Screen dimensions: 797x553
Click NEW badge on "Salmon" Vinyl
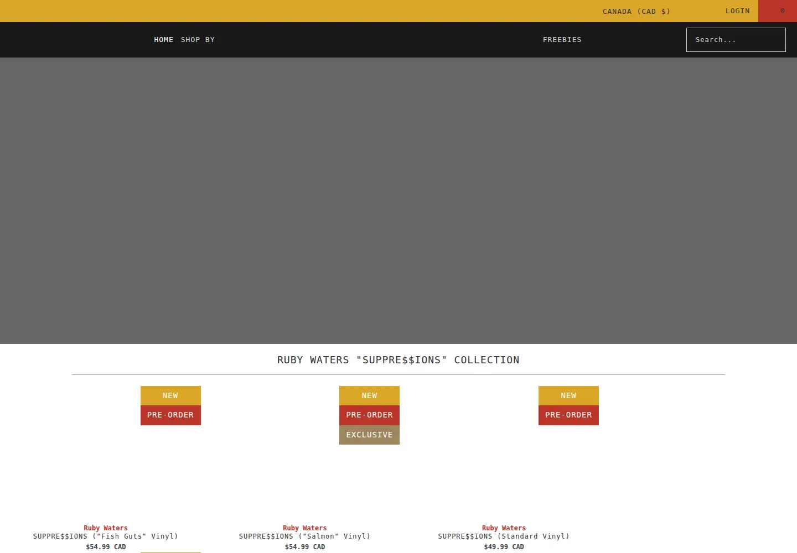(369, 395)
